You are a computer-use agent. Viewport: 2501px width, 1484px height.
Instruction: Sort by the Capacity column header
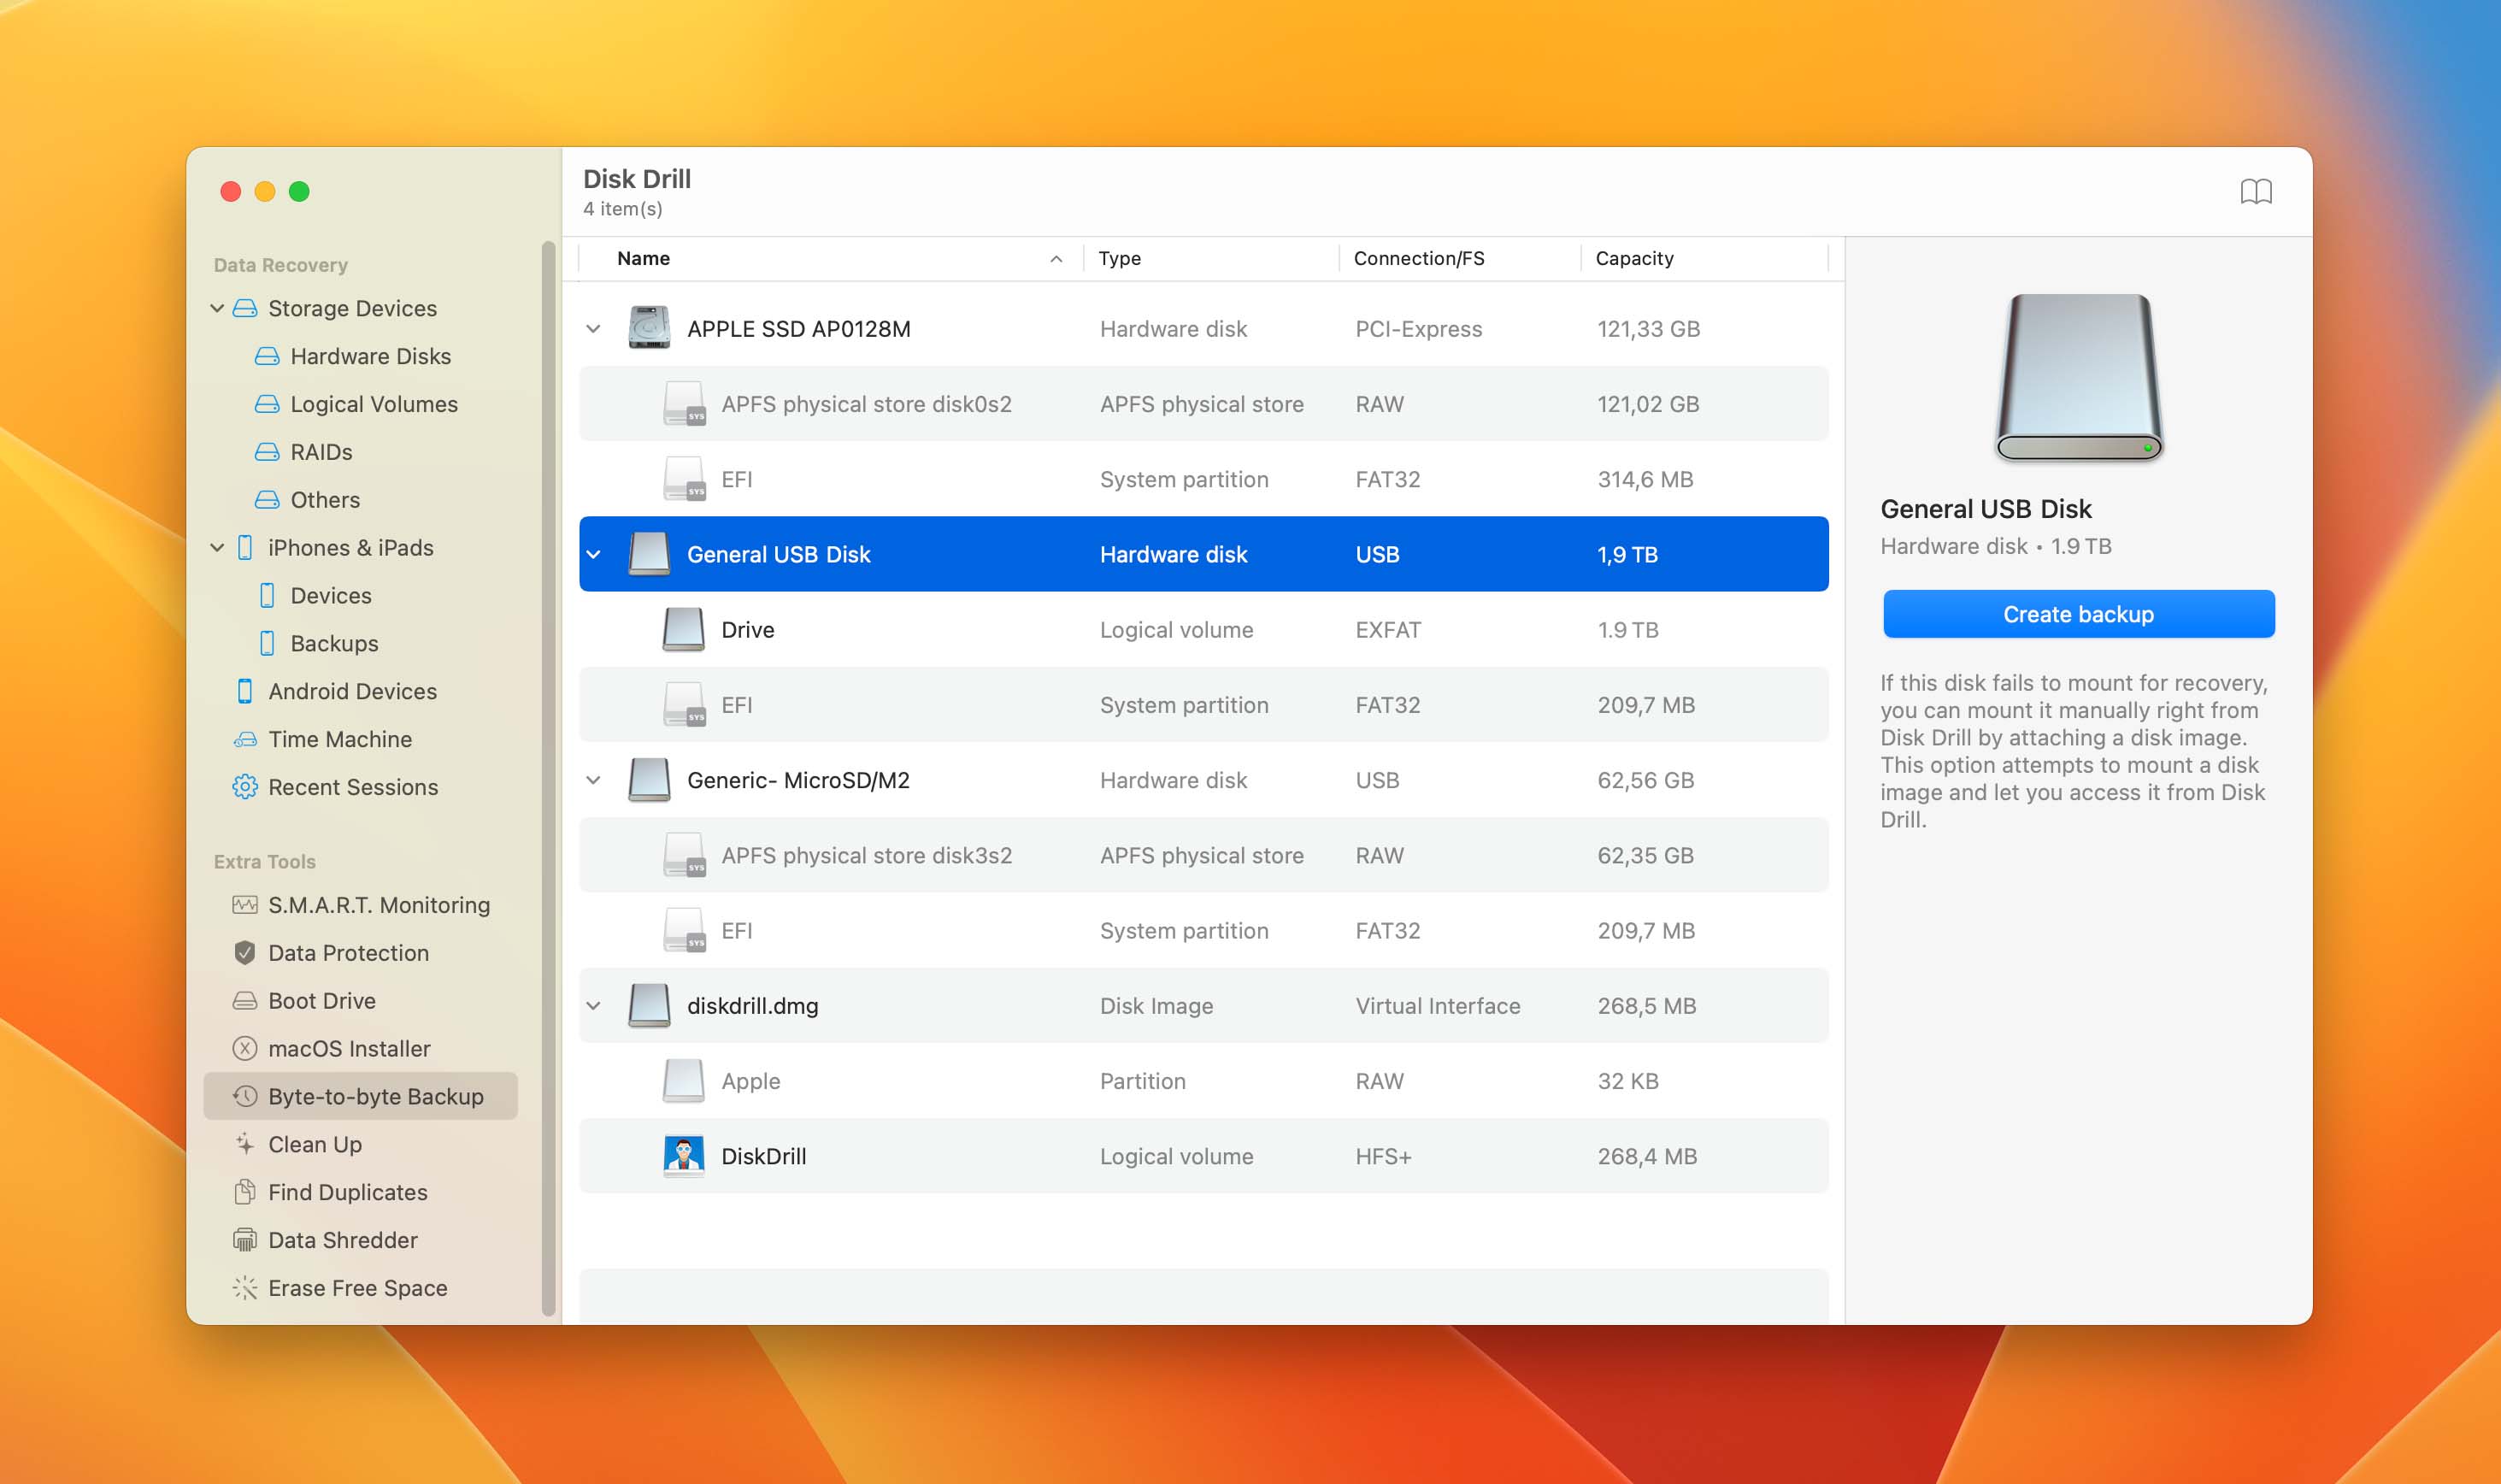pos(1704,258)
